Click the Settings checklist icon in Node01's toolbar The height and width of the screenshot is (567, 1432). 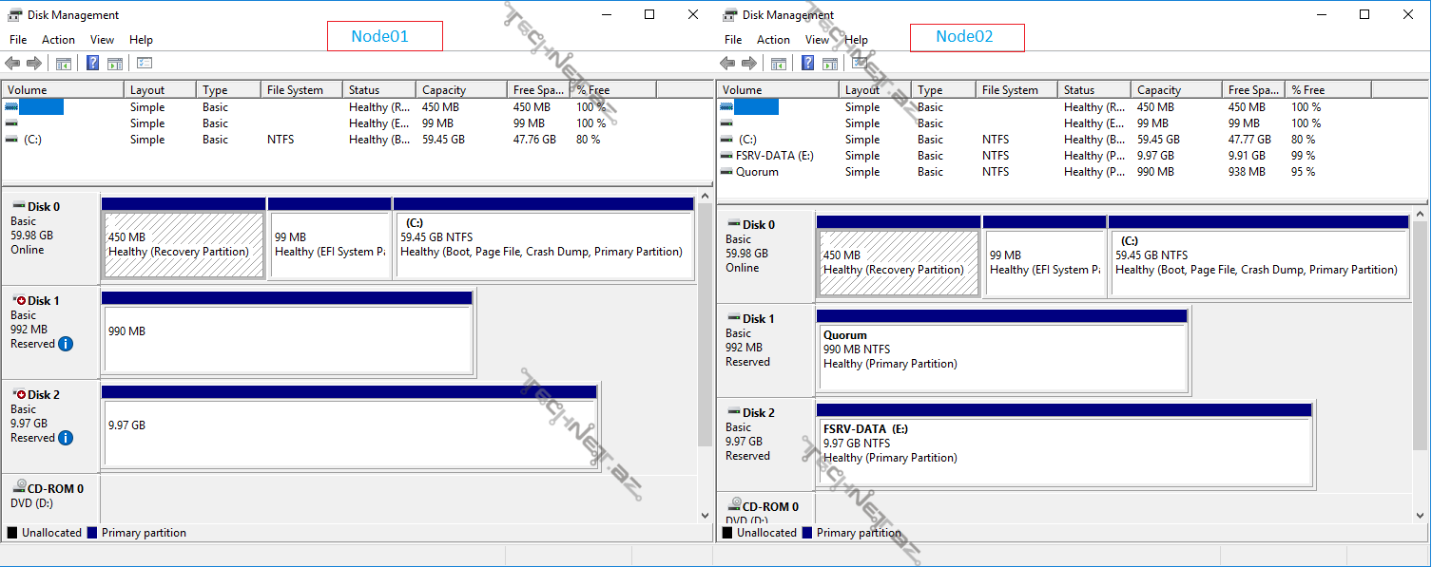145,64
